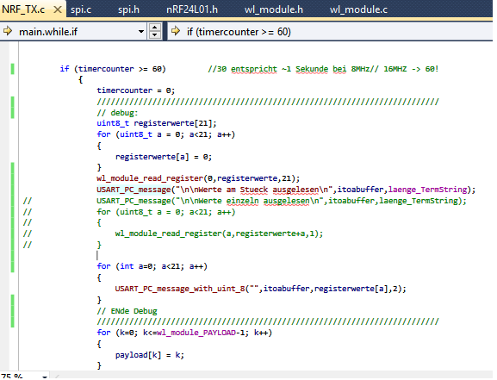The image size is (497, 380).
Task: Click 'USART_PC_message_with_uint_8' call line
Action: click(x=260, y=289)
